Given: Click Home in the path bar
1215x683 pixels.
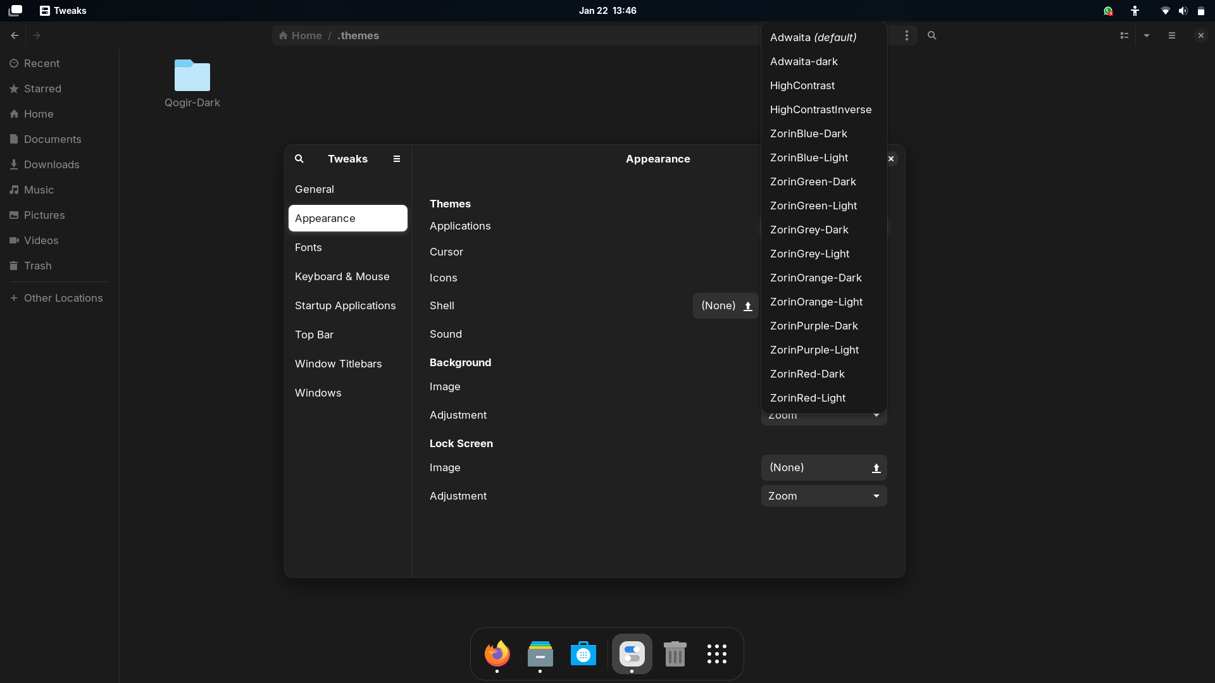Looking at the screenshot, I should (x=301, y=35).
